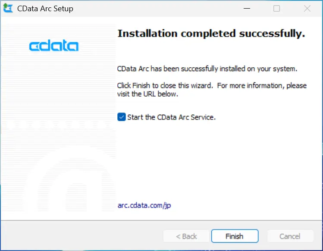Click the cdata logo in the banner
The width and height of the screenshot is (323, 251).
54,46
